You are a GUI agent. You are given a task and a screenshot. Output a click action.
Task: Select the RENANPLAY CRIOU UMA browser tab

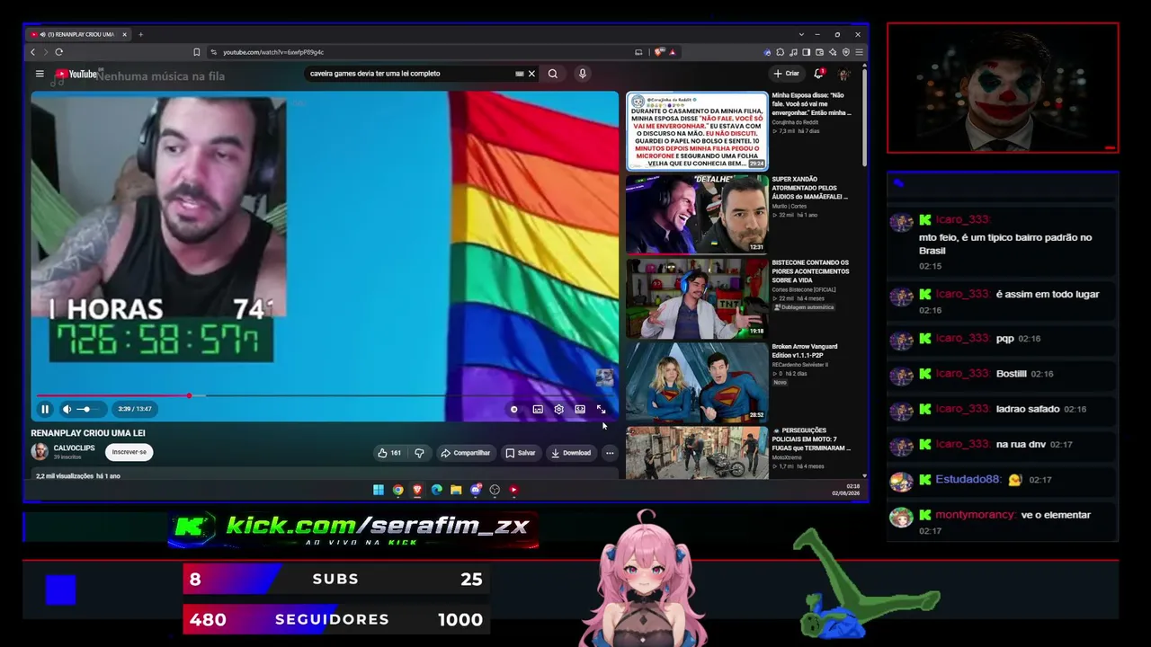[x=78, y=34]
